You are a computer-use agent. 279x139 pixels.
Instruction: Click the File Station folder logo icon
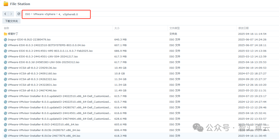(x=5, y=4)
